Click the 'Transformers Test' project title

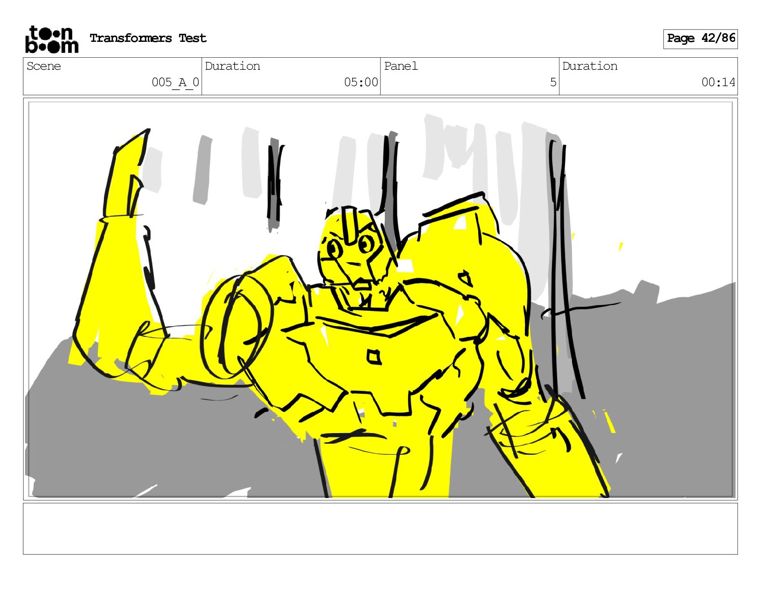click(148, 38)
